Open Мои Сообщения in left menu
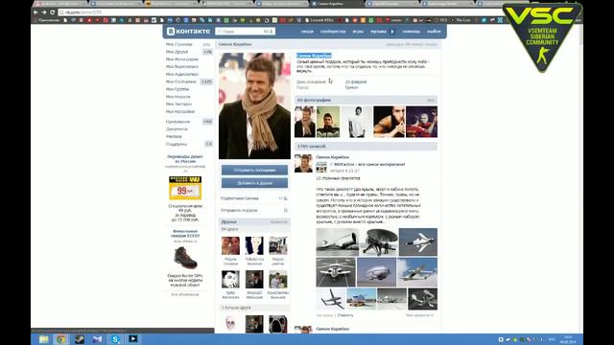614x345 pixels. point(181,81)
